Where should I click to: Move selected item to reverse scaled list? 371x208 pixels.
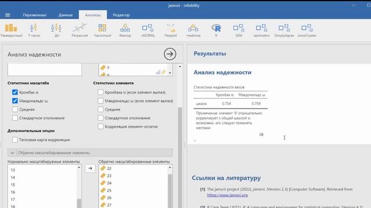[x=90, y=168]
